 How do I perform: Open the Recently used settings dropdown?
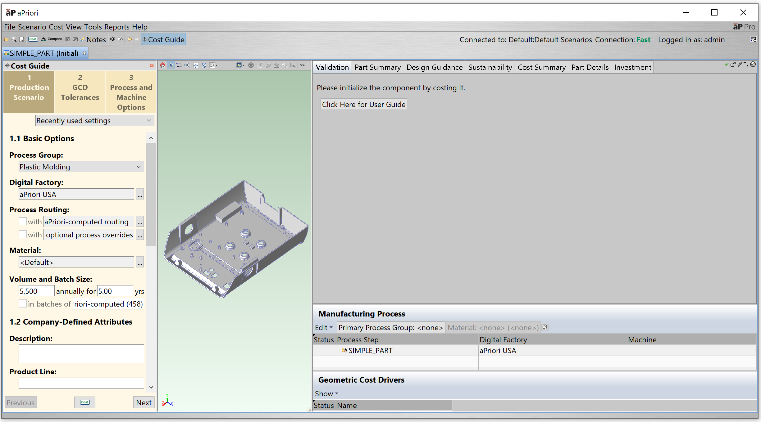pyautogui.click(x=95, y=120)
